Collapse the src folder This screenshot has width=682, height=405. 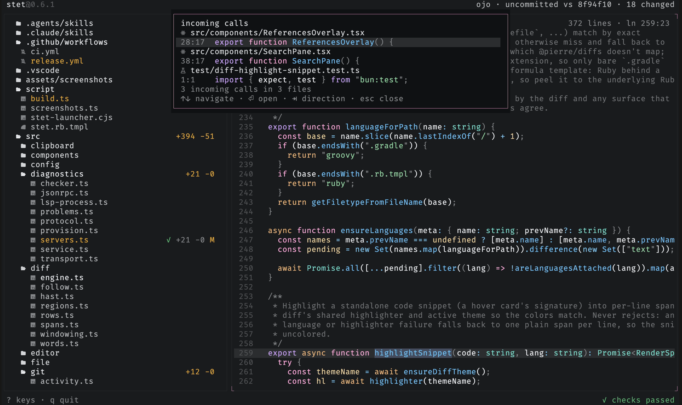point(19,136)
